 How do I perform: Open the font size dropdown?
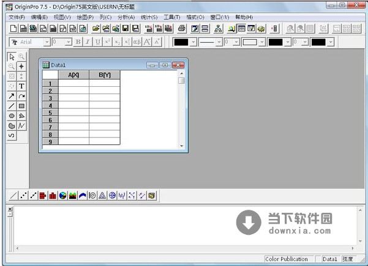pos(68,42)
